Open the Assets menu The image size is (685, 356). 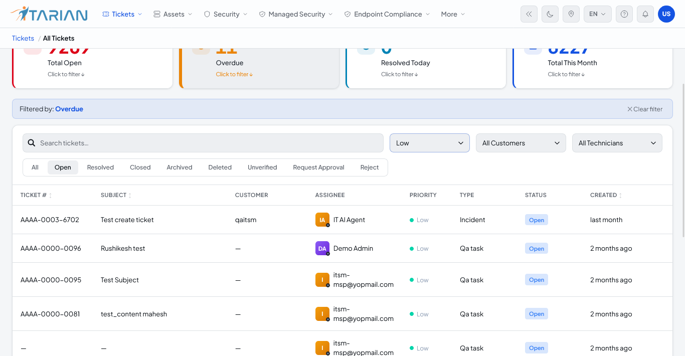173,14
